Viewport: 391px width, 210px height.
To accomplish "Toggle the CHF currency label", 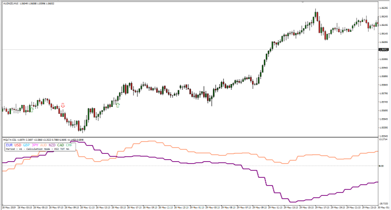I will tap(69, 145).
